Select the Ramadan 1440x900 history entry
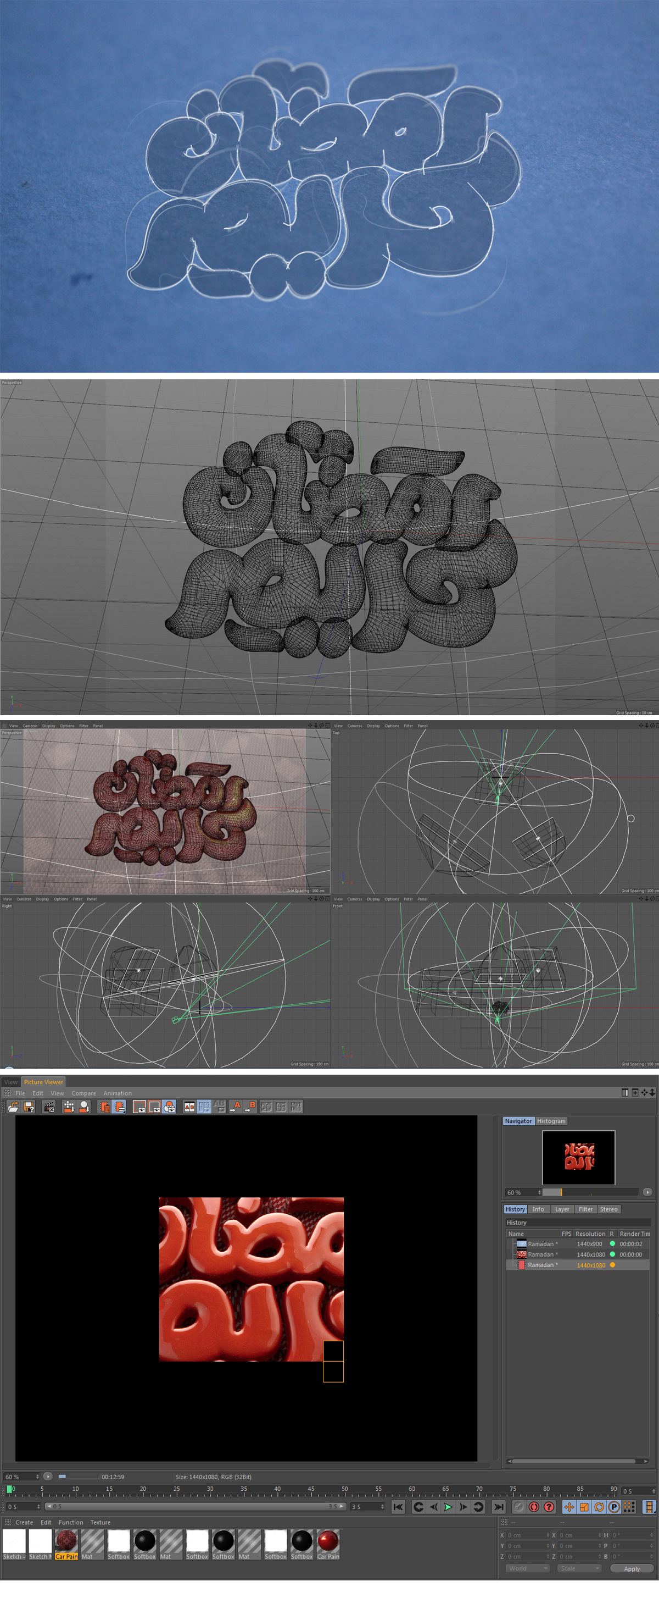659x1609 pixels. (x=578, y=1243)
